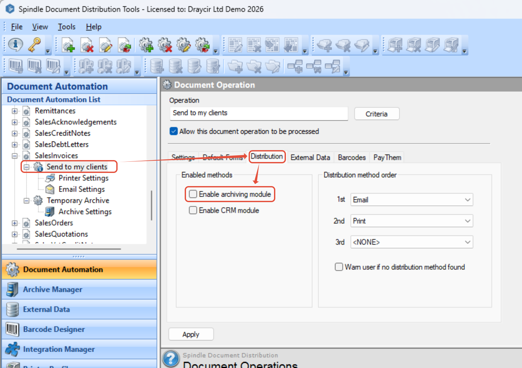Click the edit form layout toolbar icon
522x368 pixels.
point(235,45)
